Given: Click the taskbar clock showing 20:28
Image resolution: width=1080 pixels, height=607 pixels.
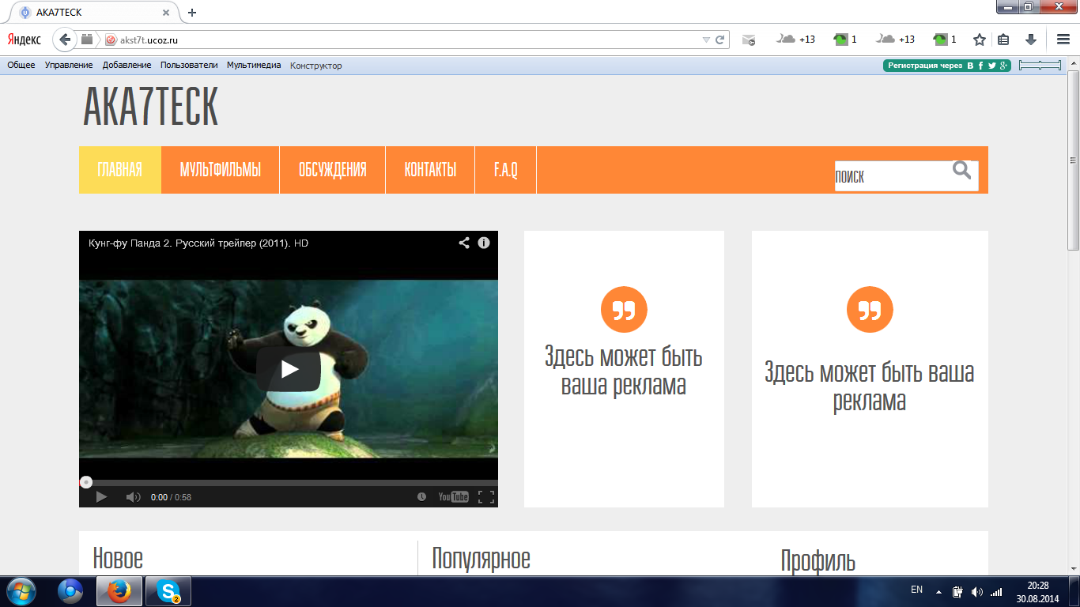Looking at the screenshot, I should click(1037, 592).
